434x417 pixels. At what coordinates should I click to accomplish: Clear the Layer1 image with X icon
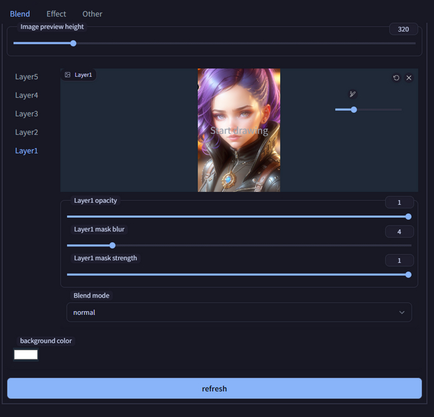coord(409,77)
